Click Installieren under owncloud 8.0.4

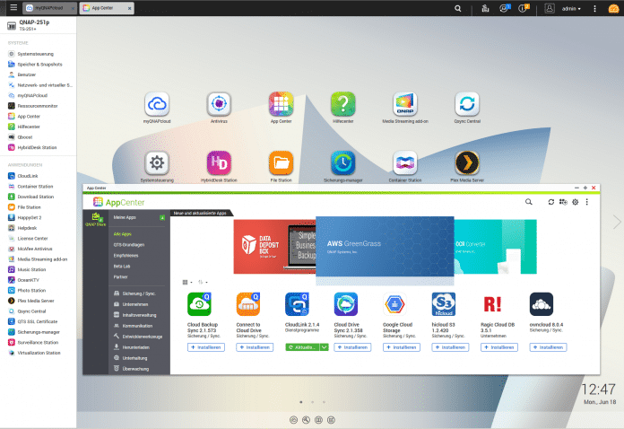[548, 346]
